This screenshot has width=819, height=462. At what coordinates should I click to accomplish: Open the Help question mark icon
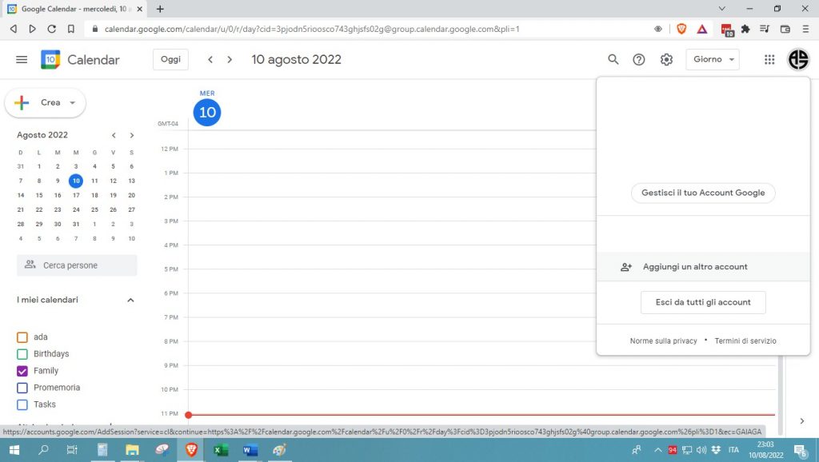coord(639,60)
